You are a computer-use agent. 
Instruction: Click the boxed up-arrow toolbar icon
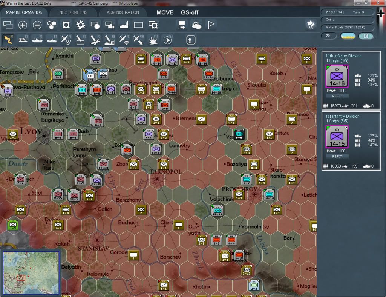click(x=191, y=40)
